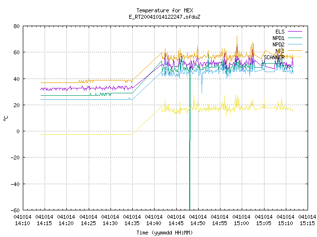Click the y-axis value 0

pos(18,131)
